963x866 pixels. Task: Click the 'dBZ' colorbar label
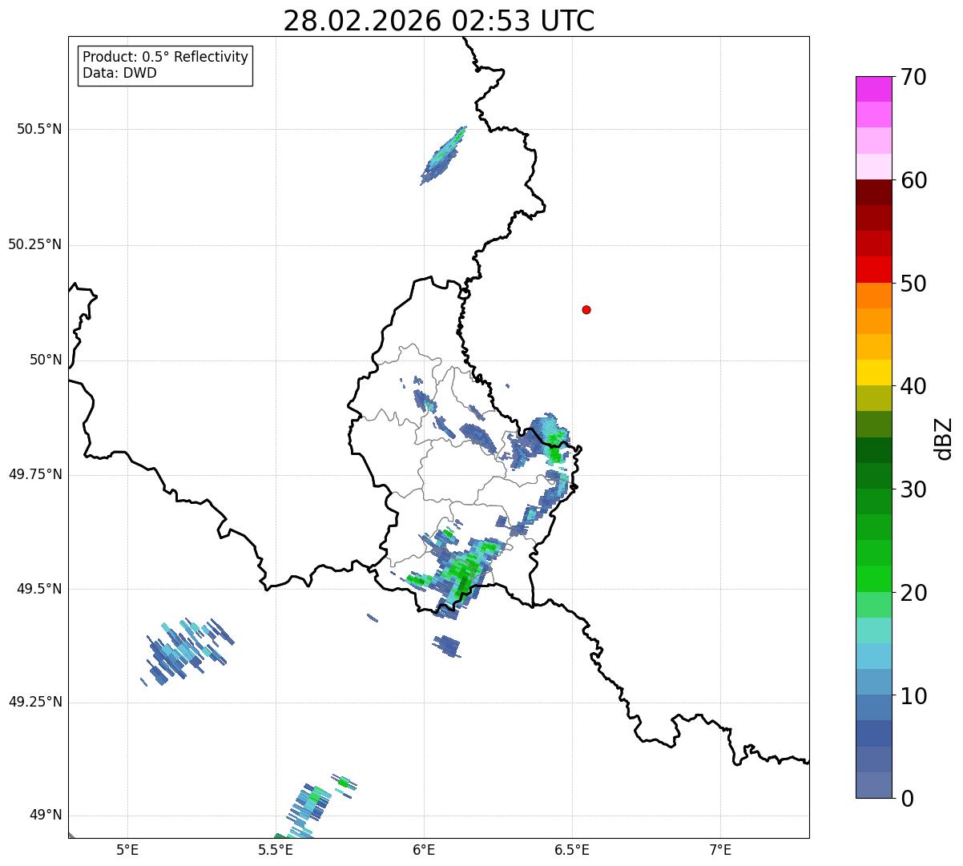[x=944, y=437]
